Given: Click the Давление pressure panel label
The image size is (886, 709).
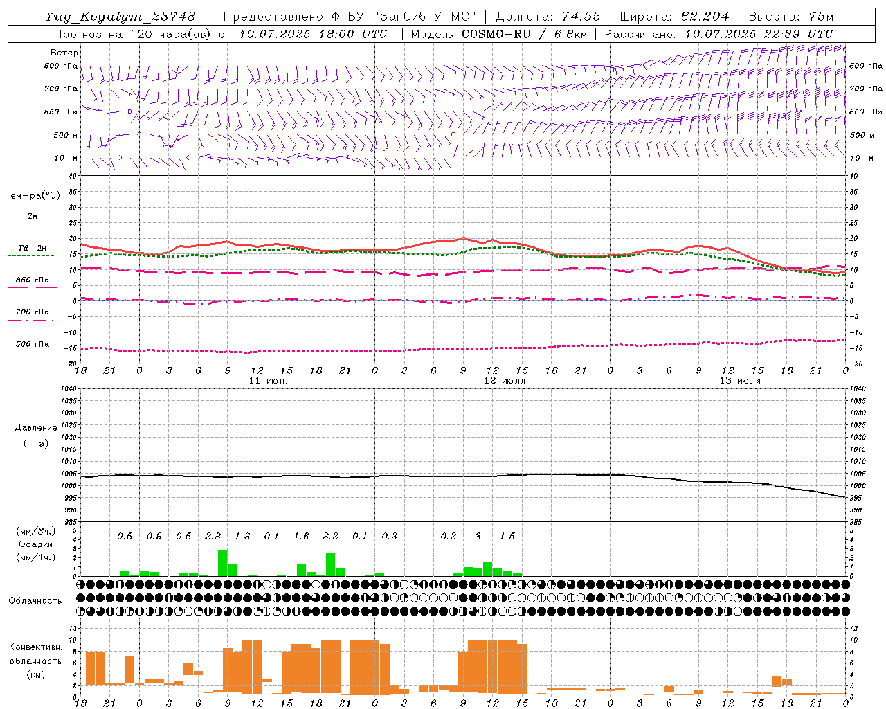Looking at the screenshot, I should [x=35, y=428].
